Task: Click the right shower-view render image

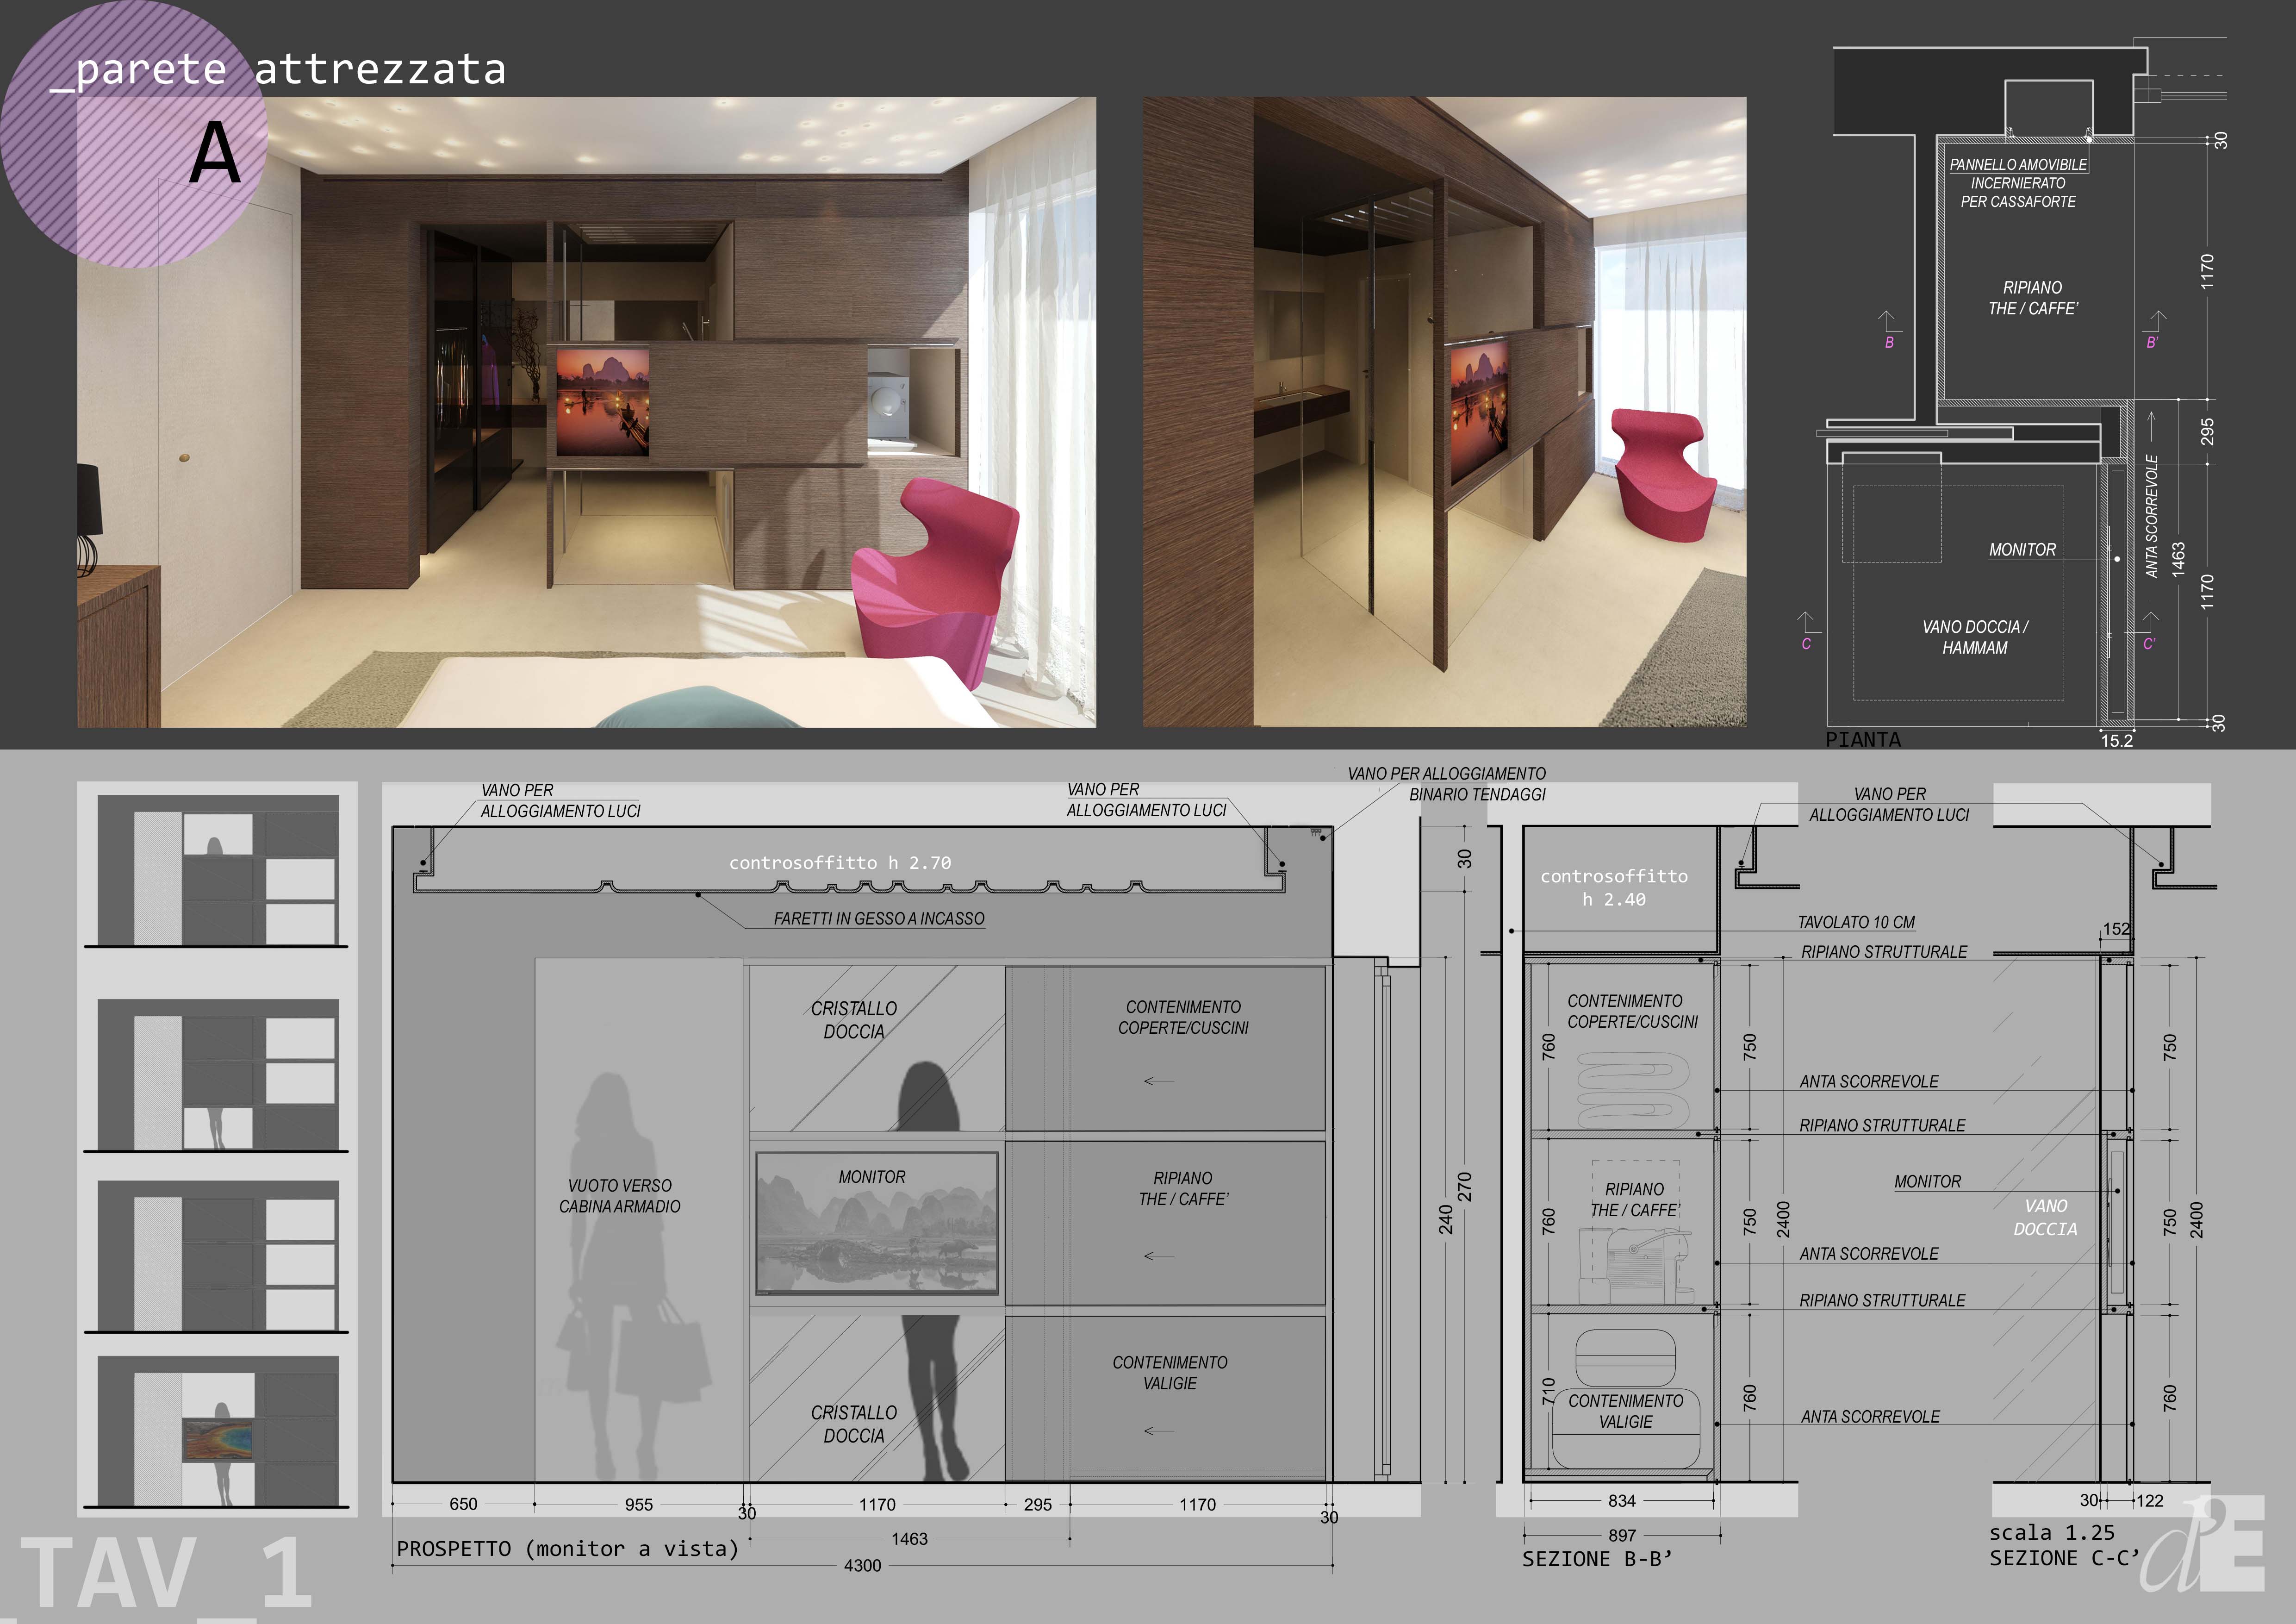Action: [x=1444, y=411]
